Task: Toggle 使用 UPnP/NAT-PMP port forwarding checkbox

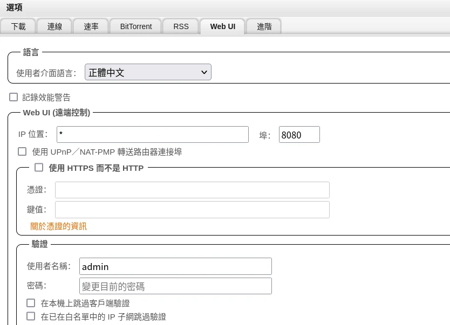Action: click(22, 151)
